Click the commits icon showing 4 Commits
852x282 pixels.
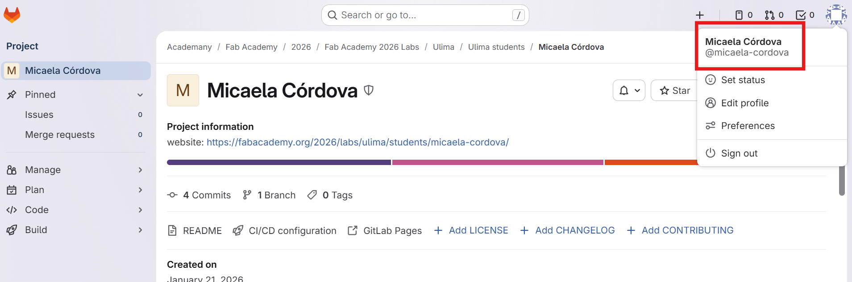(172, 195)
